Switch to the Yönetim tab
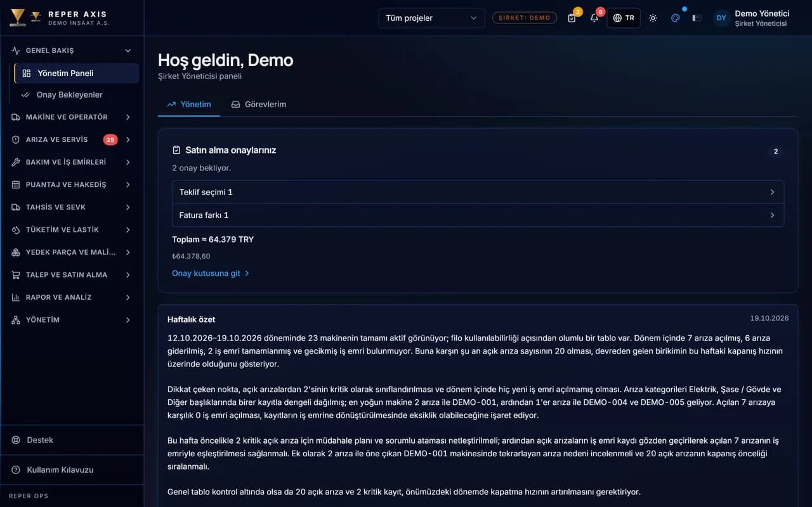The height and width of the screenshot is (507, 812). (189, 104)
